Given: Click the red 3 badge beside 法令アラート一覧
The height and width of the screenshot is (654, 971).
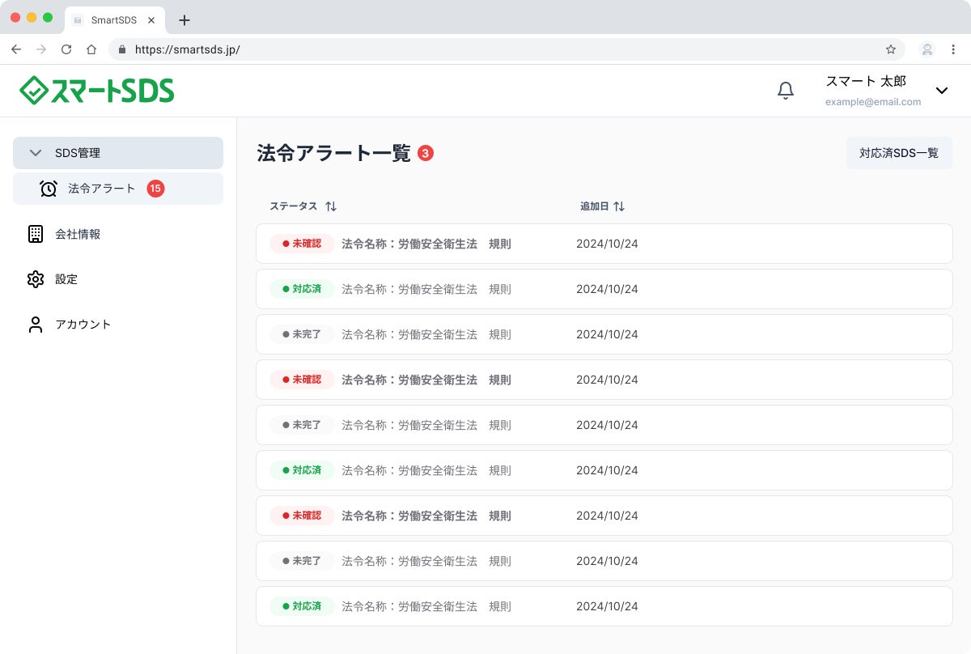Looking at the screenshot, I should [426, 153].
